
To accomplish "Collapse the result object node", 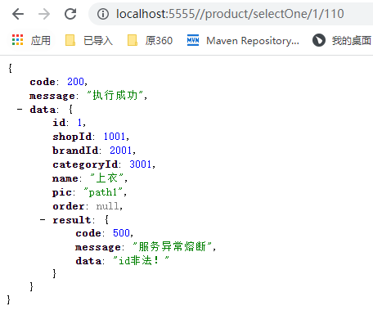I will (43, 219).
